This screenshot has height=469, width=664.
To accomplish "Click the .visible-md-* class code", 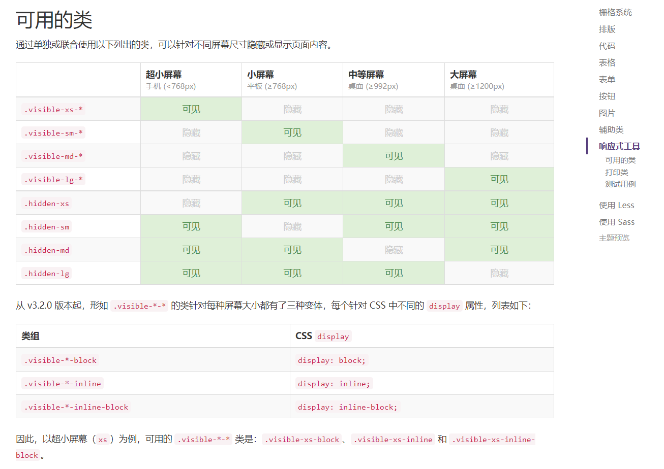I will click(x=53, y=156).
